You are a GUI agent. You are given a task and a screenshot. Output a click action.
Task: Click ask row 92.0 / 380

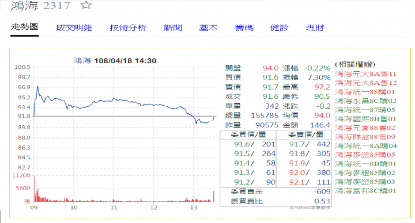point(310,172)
